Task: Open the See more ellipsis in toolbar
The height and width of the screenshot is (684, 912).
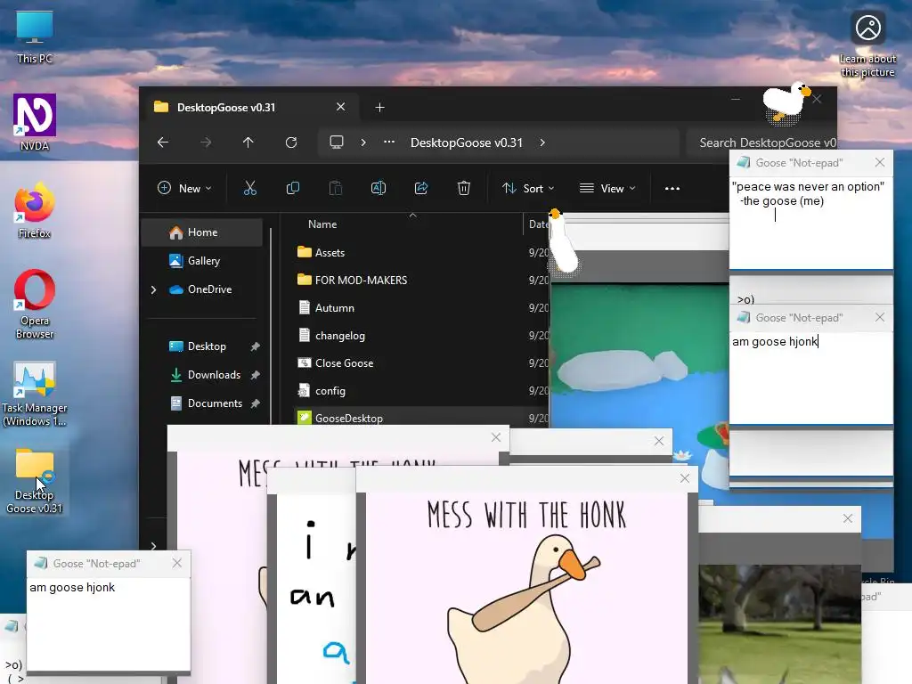Action: [x=672, y=189]
